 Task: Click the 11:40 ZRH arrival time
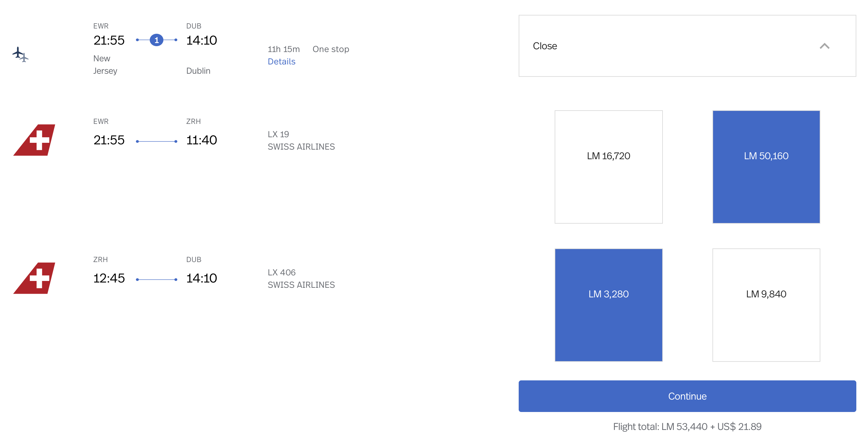(202, 140)
